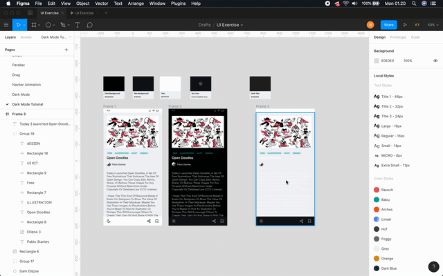Viewport: 443px width, 276px height.
Task: Click the moon icon in Frame 1
Action: (x=109, y=221)
